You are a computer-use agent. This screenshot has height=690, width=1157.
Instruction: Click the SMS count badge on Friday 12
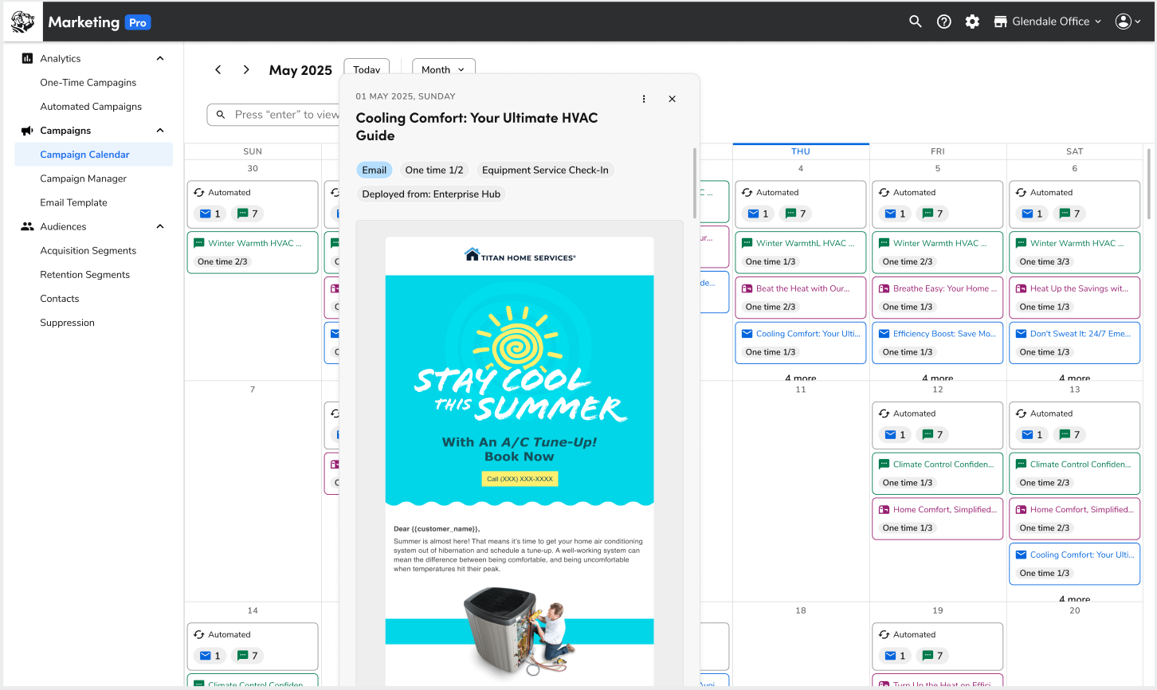932,434
